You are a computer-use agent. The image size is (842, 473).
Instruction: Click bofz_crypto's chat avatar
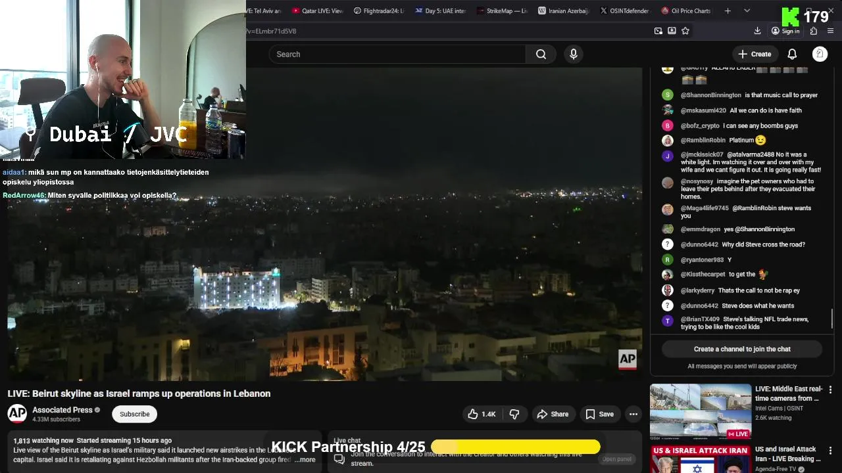668,125
